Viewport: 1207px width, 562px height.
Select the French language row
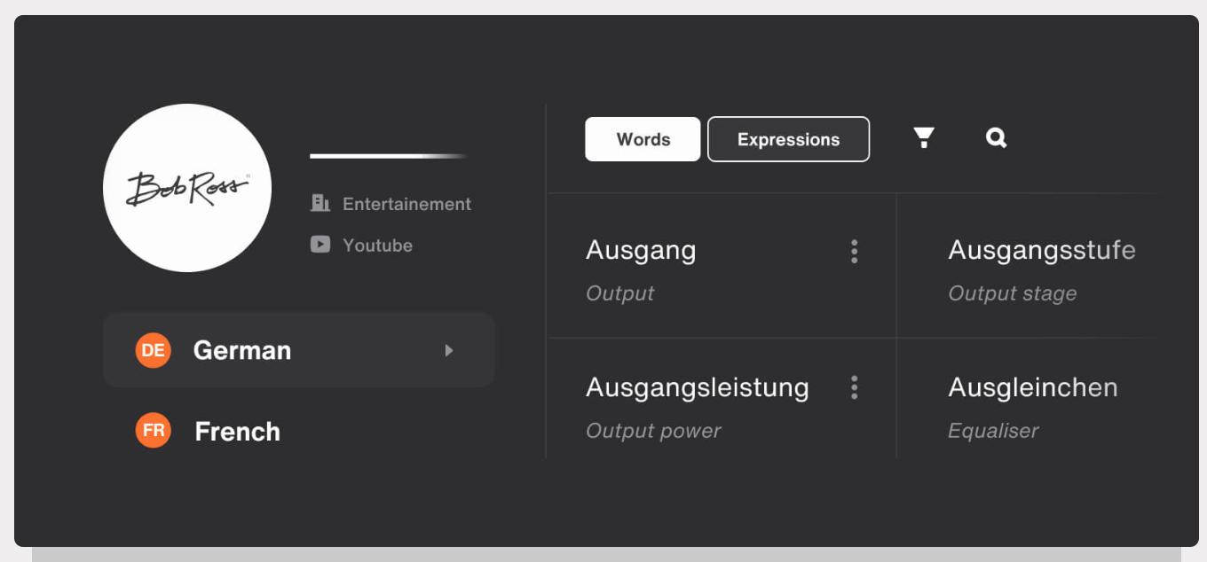pyautogui.click(x=237, y=432)
